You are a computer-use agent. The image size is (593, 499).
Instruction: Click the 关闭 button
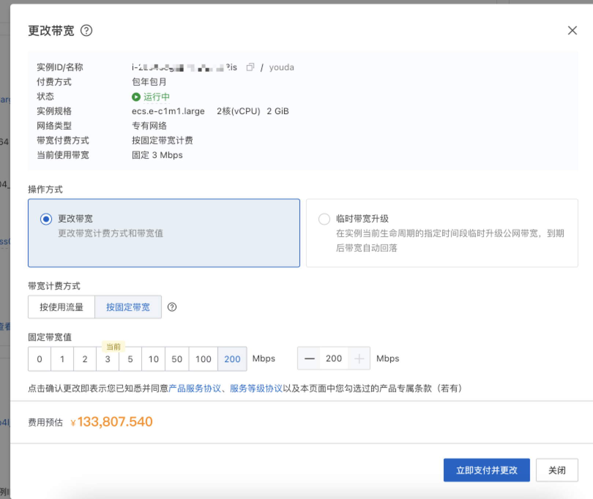pos(557,470)
